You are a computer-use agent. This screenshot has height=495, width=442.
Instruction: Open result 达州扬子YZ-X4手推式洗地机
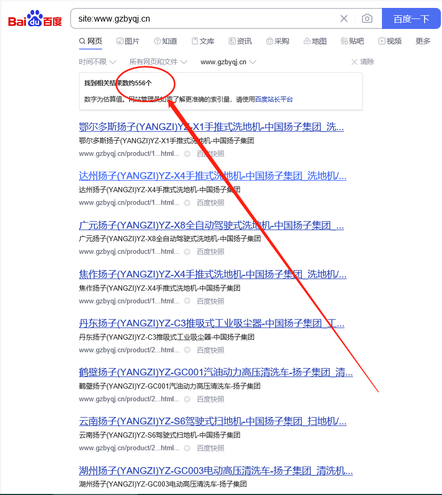point(212,176)
